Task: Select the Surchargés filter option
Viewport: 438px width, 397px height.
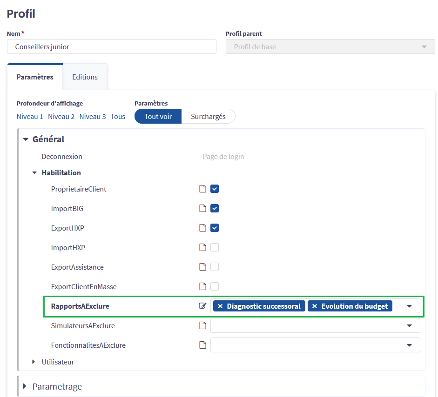Action: 208,116
